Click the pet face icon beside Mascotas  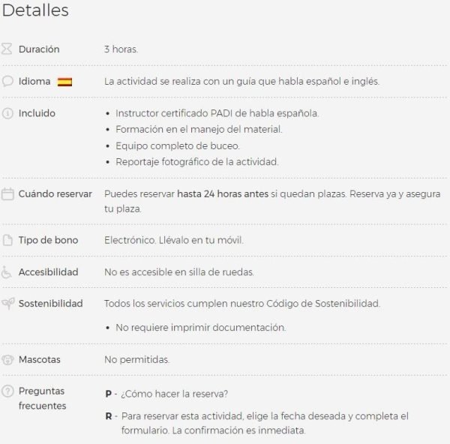click(x=7, y=359)
